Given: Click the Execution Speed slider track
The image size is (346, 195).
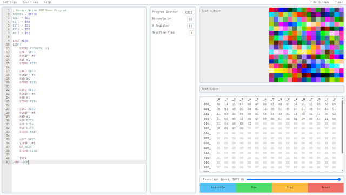Looking at the screenshot, I should (x=293, y=179).
